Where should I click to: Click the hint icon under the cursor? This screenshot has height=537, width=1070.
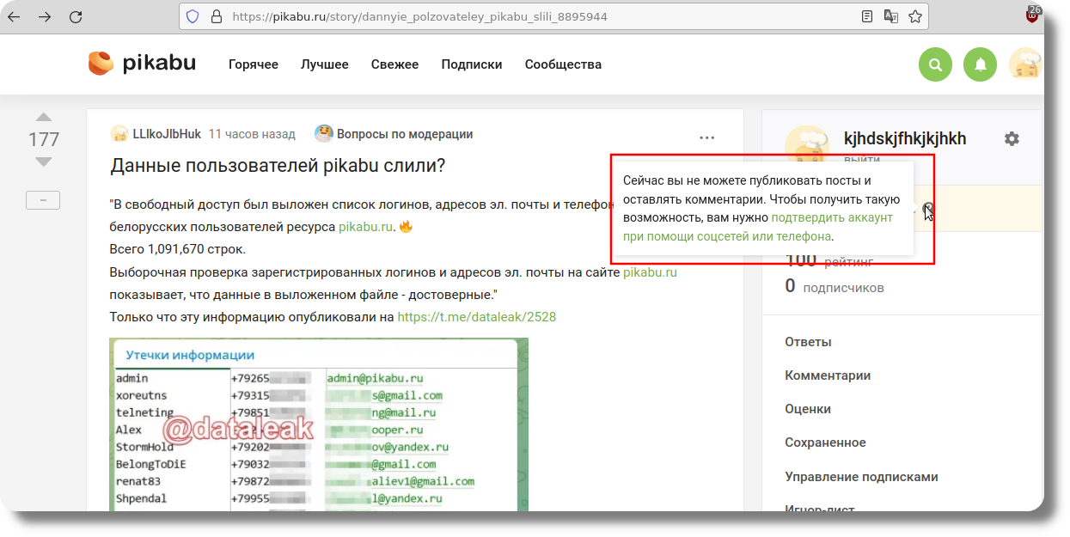click(x=928, y=209)
